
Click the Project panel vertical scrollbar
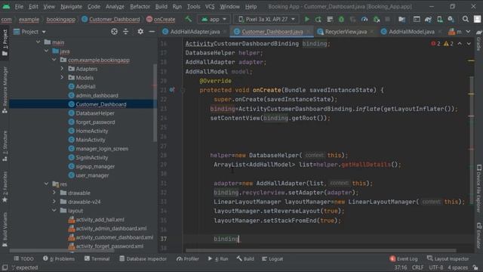(x=155, y=104)
